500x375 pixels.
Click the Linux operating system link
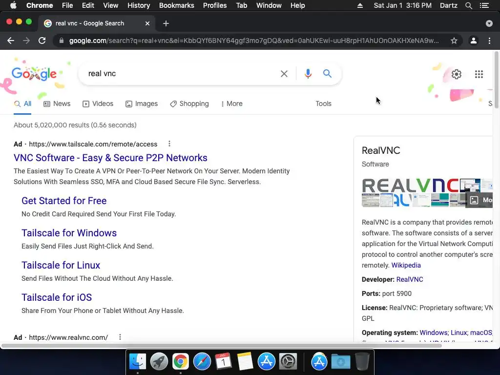point(459,333)
